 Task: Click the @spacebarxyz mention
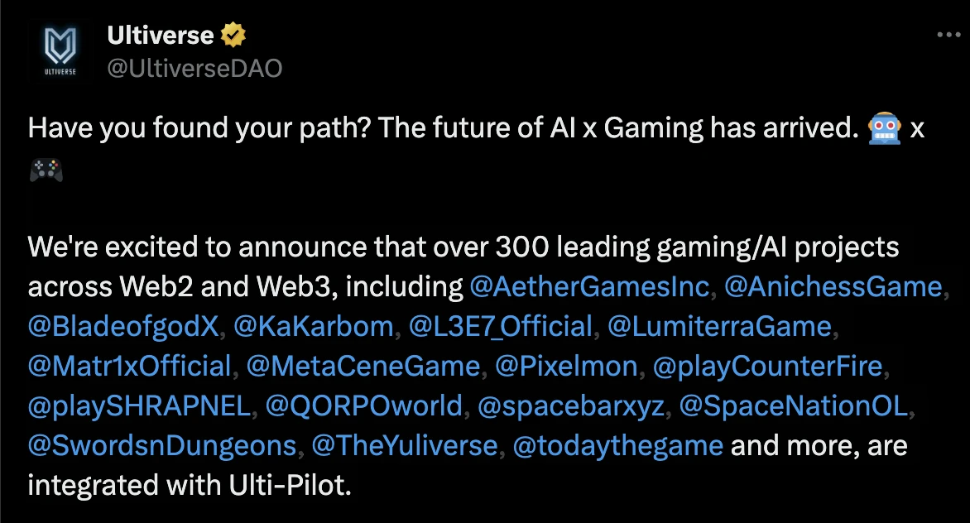[571, 405]
